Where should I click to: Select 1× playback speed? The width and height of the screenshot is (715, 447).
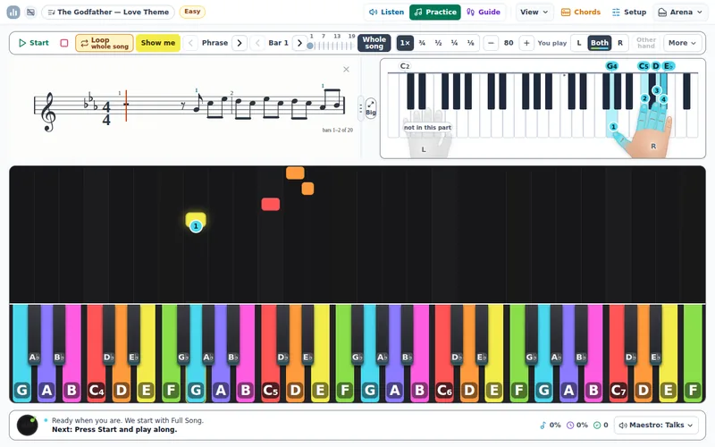point(405,43)
